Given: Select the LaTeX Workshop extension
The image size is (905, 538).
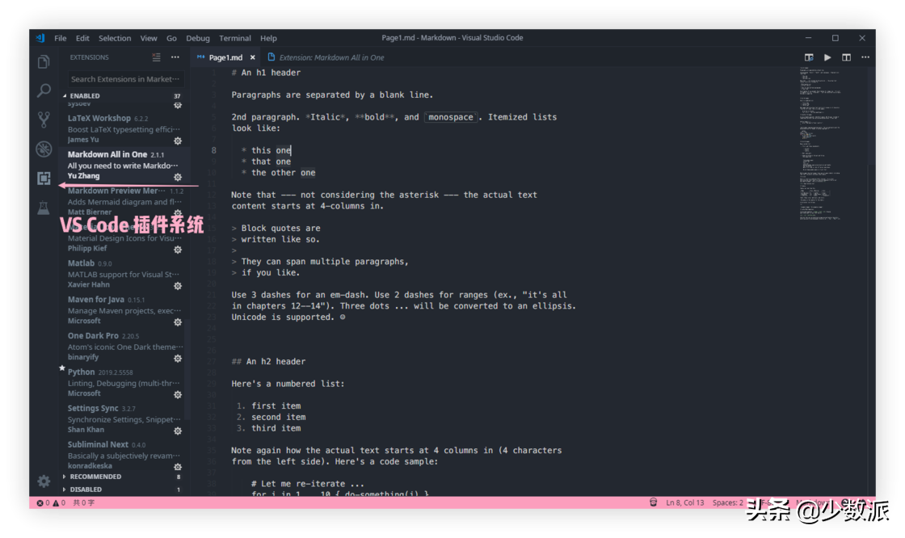Looking at the screenshot, I should point(124,128).
